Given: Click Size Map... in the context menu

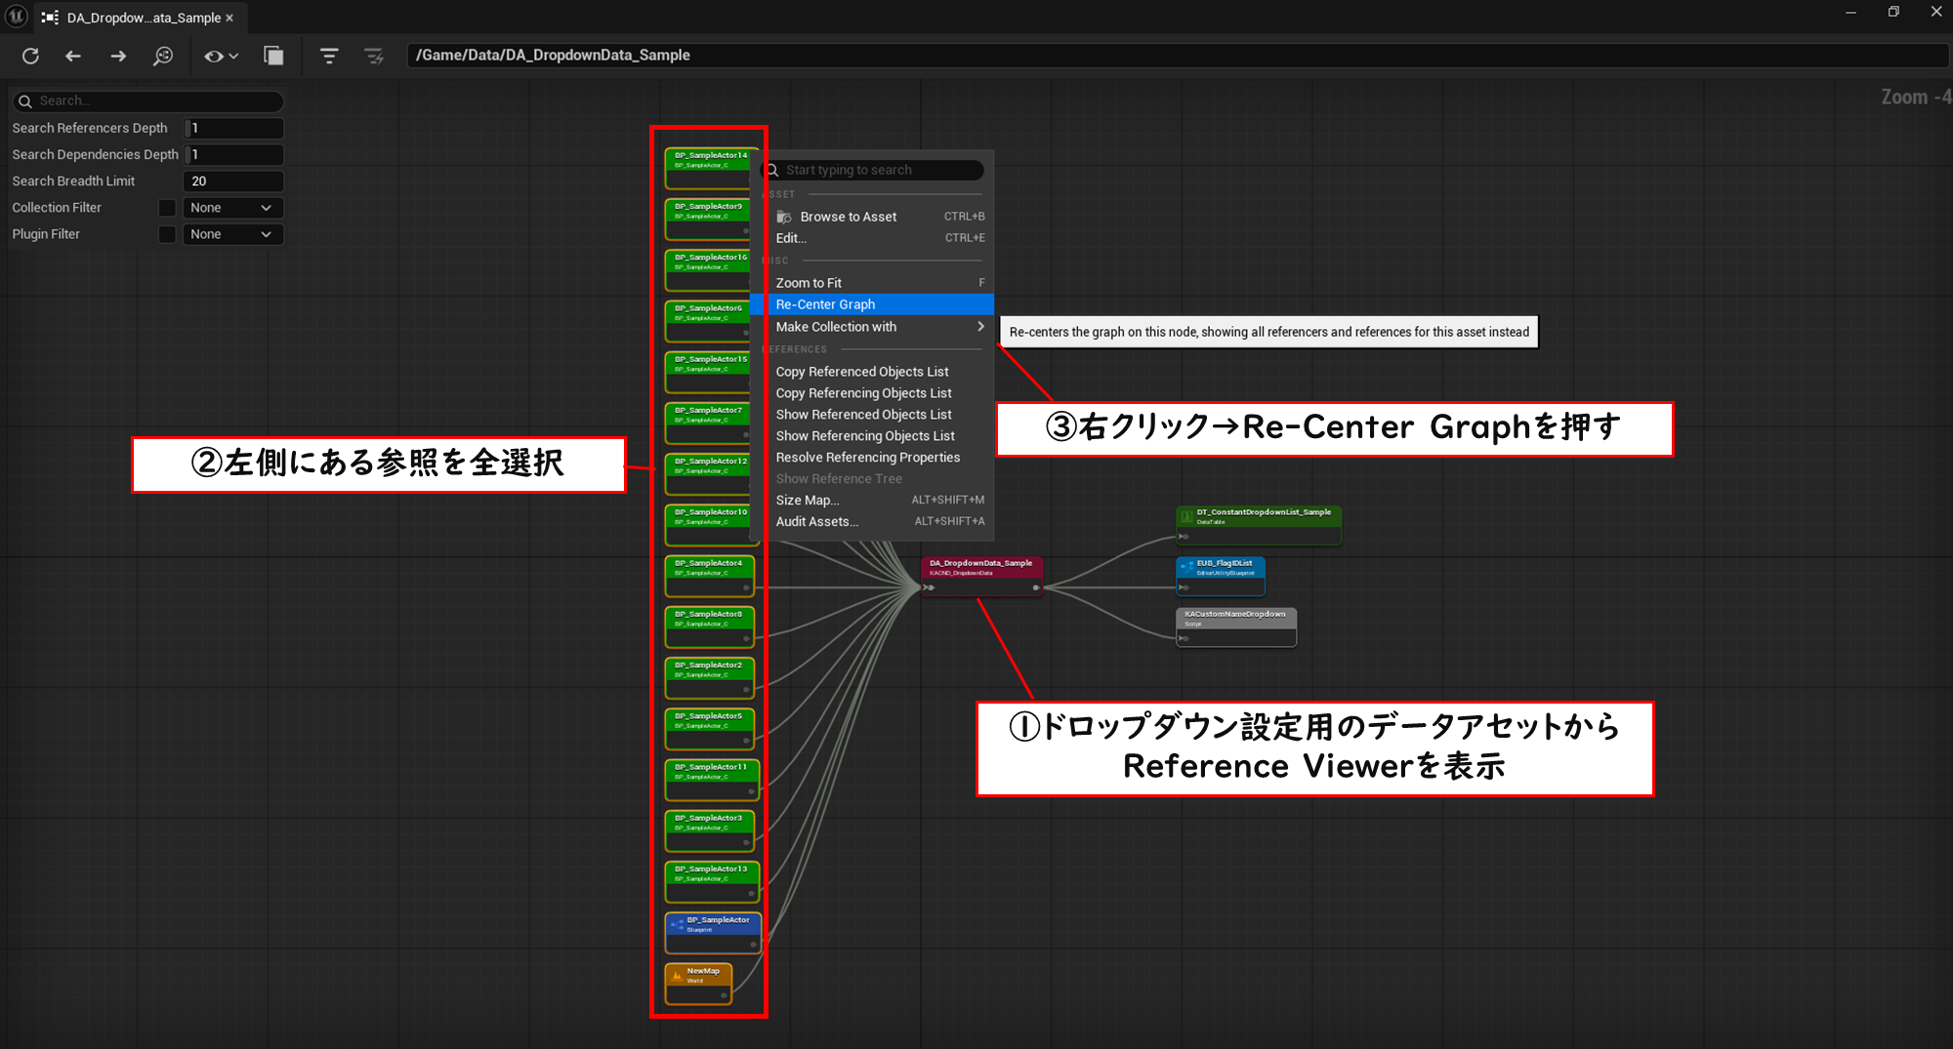Looking at the screenshot, I should (808, 500).
